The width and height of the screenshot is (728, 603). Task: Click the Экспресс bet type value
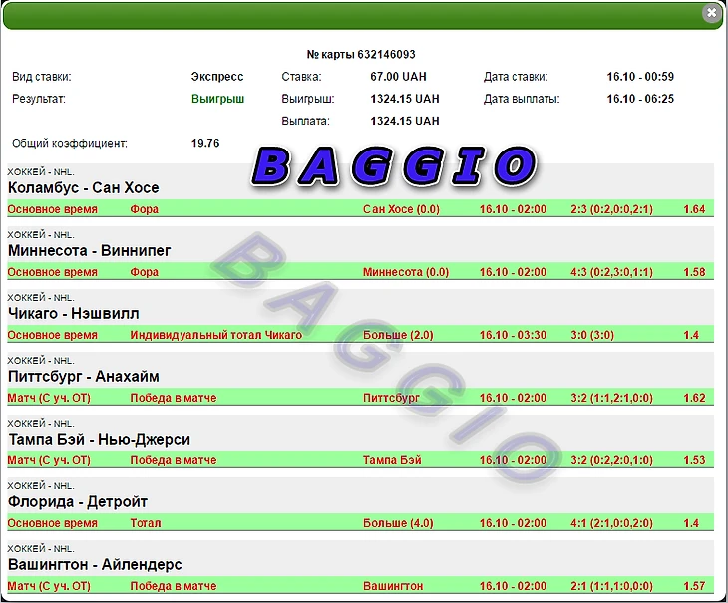pyautogui.click(x=217, y=76)
